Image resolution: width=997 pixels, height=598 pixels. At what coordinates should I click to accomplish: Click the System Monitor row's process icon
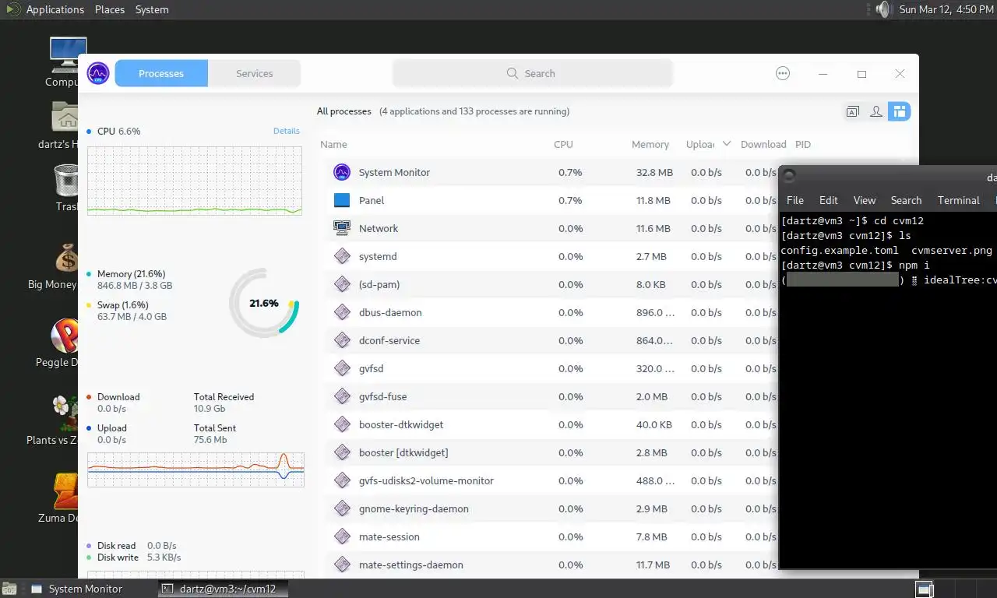click(x=342, y=172)
